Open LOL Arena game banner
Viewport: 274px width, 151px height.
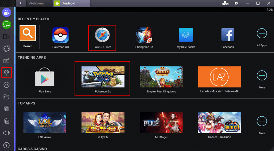pos(45,123)
